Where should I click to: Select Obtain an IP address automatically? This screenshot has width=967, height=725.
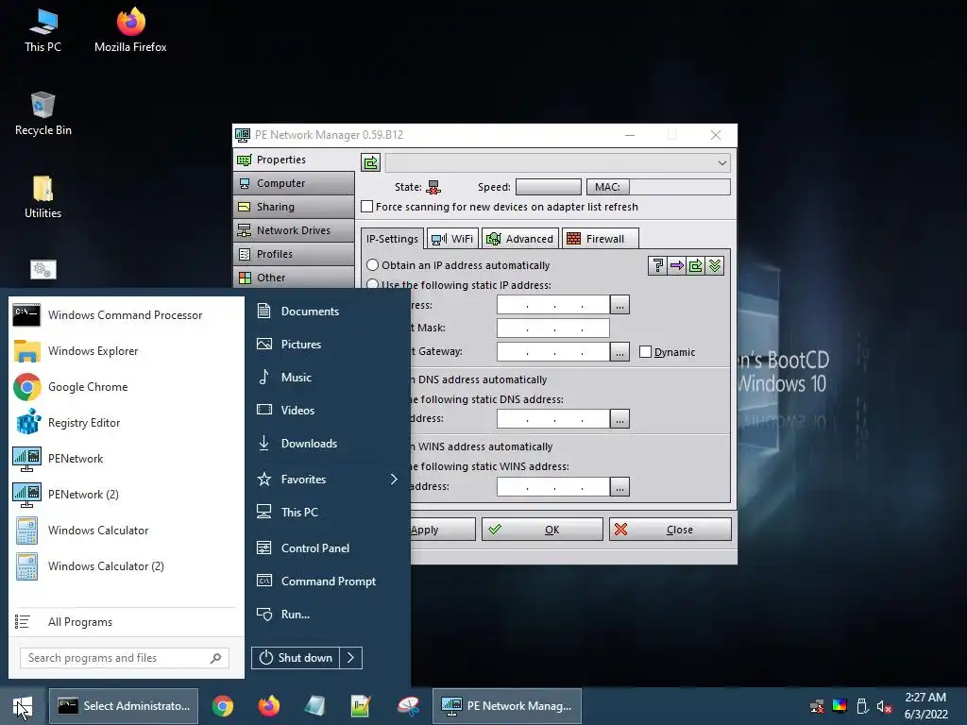tap(372, 265)
